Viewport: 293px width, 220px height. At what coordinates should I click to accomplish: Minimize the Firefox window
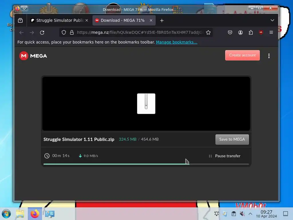[252, 8]
